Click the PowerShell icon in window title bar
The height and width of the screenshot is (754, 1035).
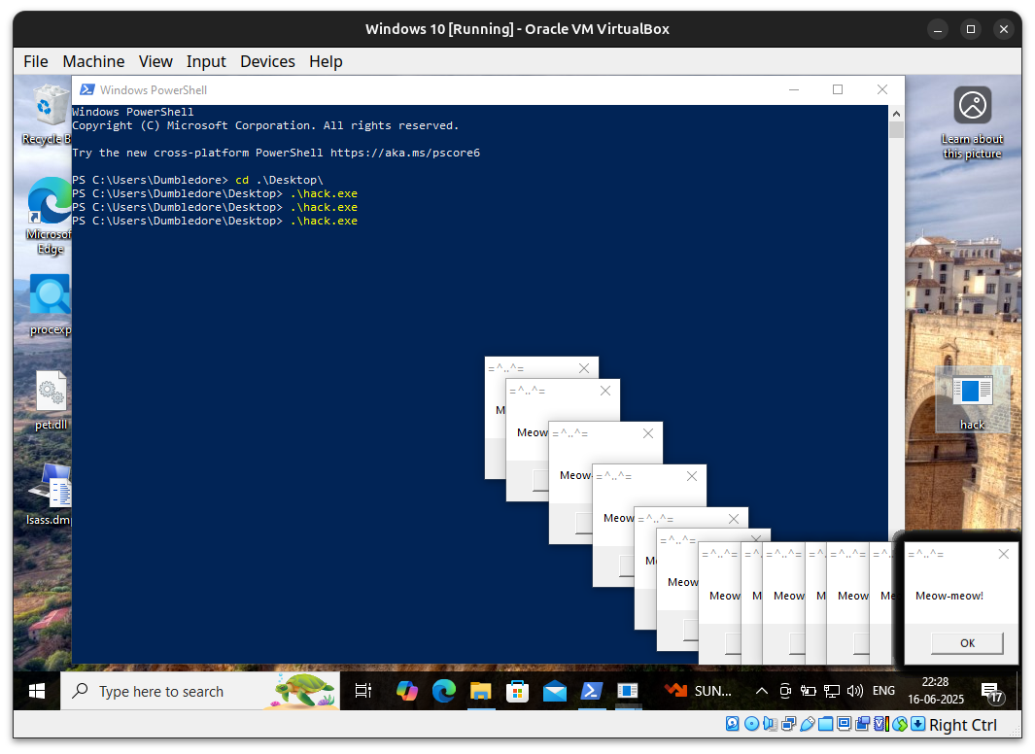86,89
